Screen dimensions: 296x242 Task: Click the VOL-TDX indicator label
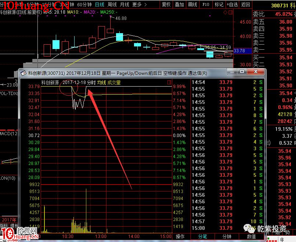[9, 93]
